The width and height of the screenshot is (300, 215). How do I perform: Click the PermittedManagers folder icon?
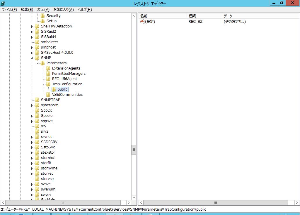click(48, 73)
